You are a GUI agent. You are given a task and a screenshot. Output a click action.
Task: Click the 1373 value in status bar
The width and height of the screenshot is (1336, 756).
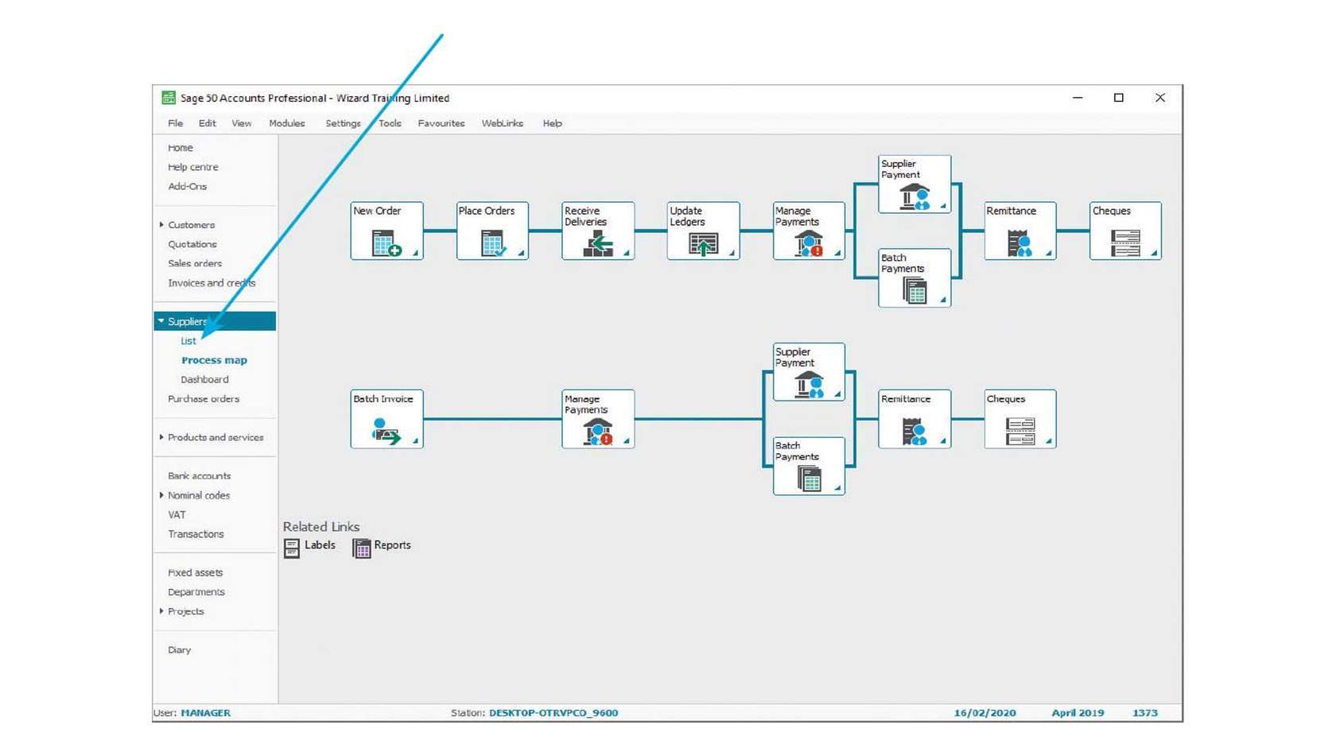(x=1145, y=713)
